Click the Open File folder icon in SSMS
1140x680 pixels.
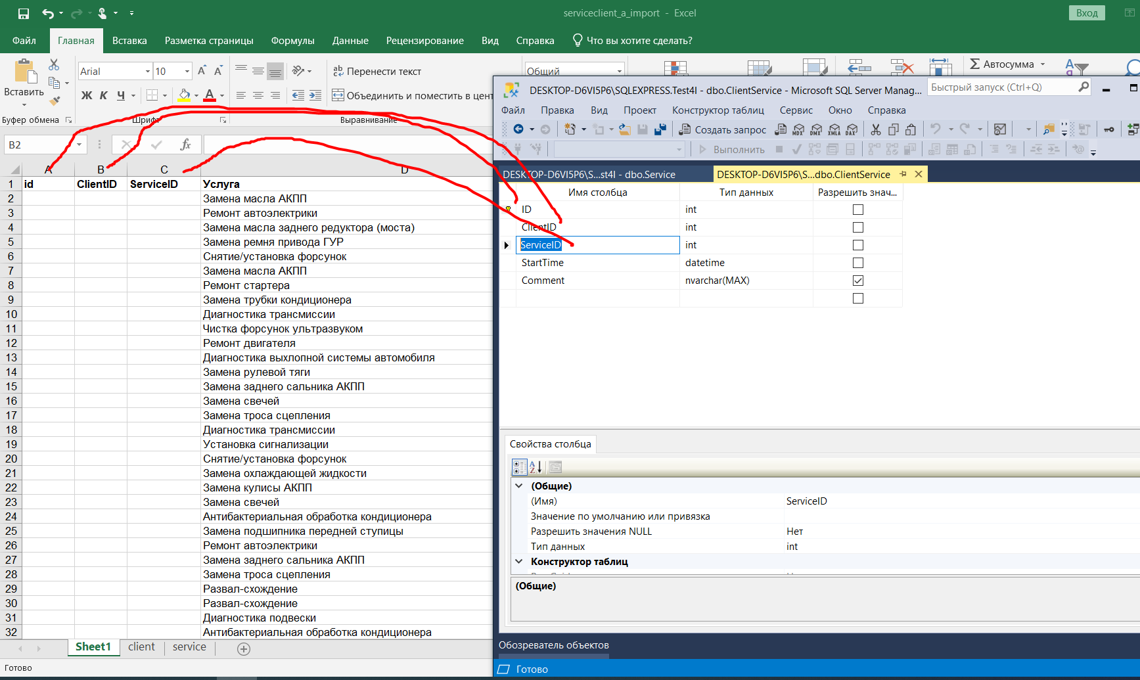tap(625, 129)
